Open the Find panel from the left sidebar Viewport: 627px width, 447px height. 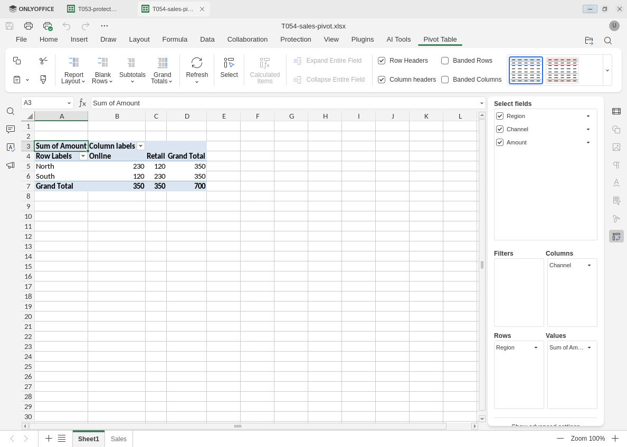11,111
